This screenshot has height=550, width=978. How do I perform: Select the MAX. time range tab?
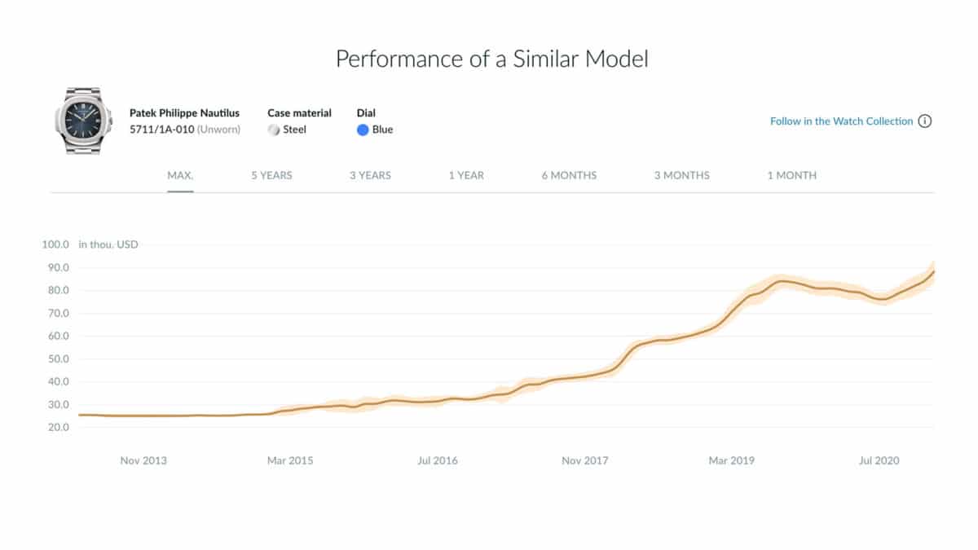(x=180, y=175)
